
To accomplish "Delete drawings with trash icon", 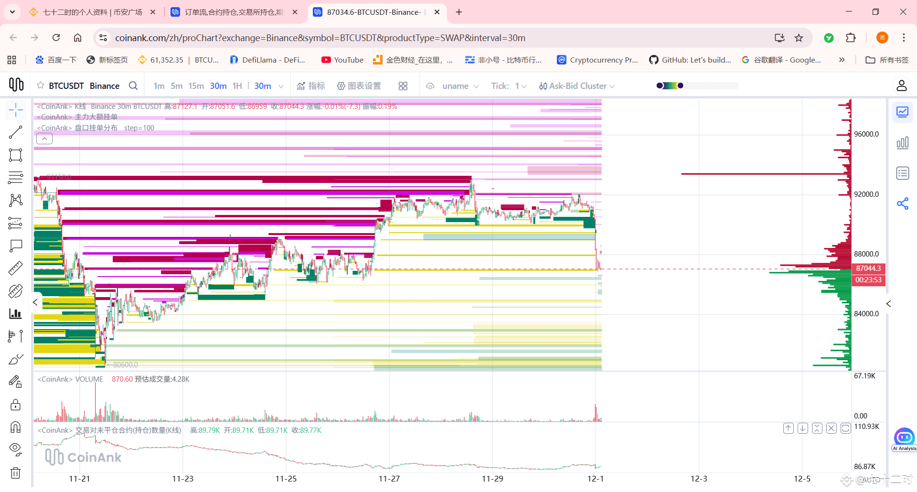I will pos(16,473).
